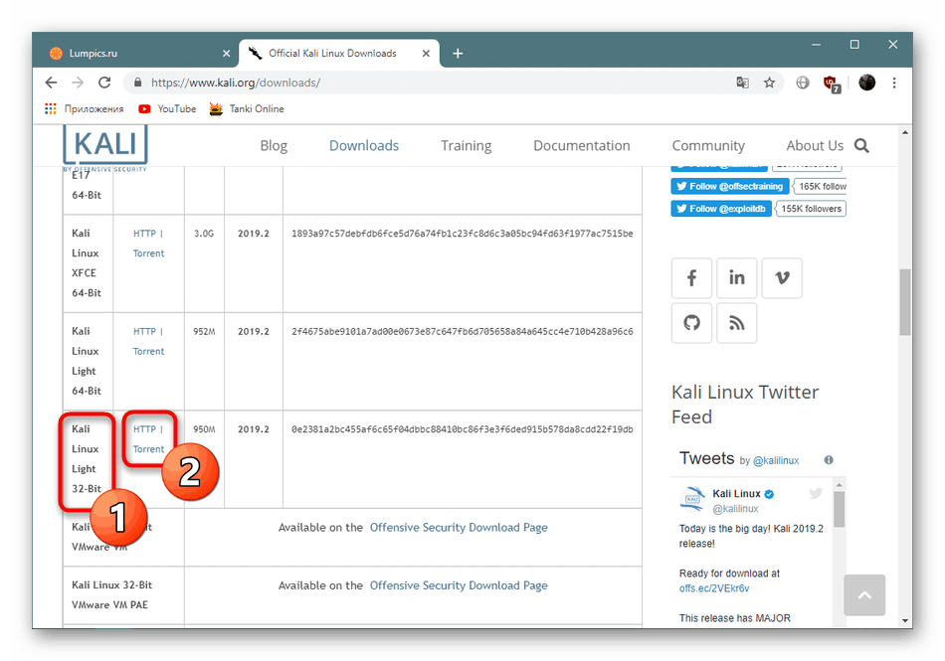Open the site search magnifier icon

861,146
